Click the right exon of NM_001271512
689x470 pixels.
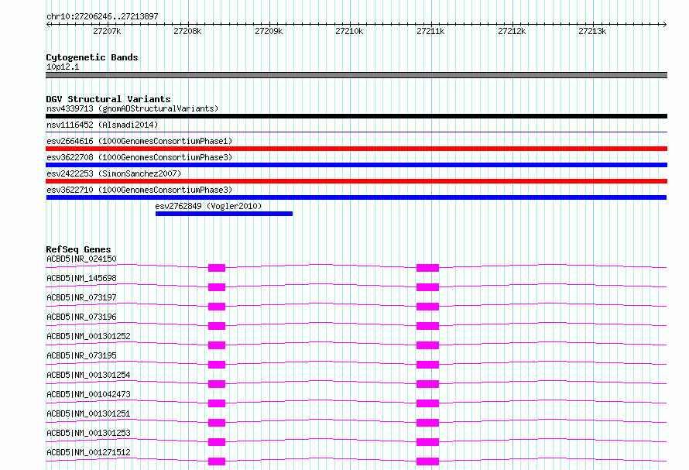pyautogui.click(x=427, y=461)
